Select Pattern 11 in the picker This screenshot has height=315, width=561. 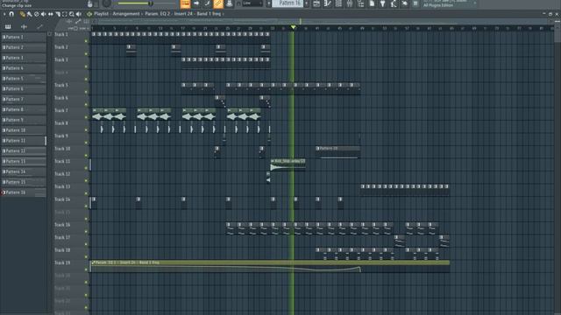[24, 141]
